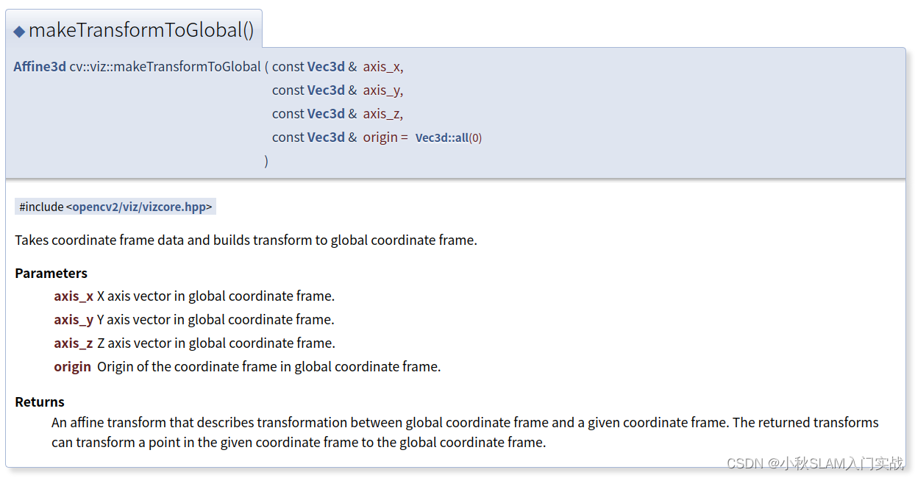
Task: Click the diamond permalink icon beside makeTransformToGlobal()
Action: click(x=19, y=31)
